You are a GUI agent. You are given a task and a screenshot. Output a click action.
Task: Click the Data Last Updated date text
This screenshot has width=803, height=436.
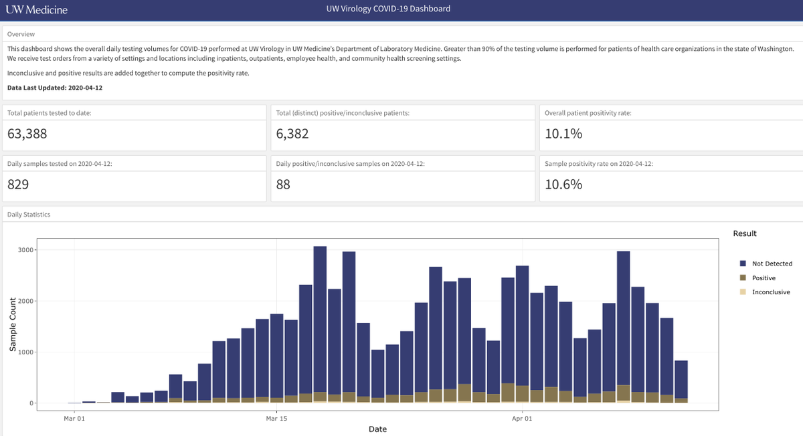click(55, 88)
